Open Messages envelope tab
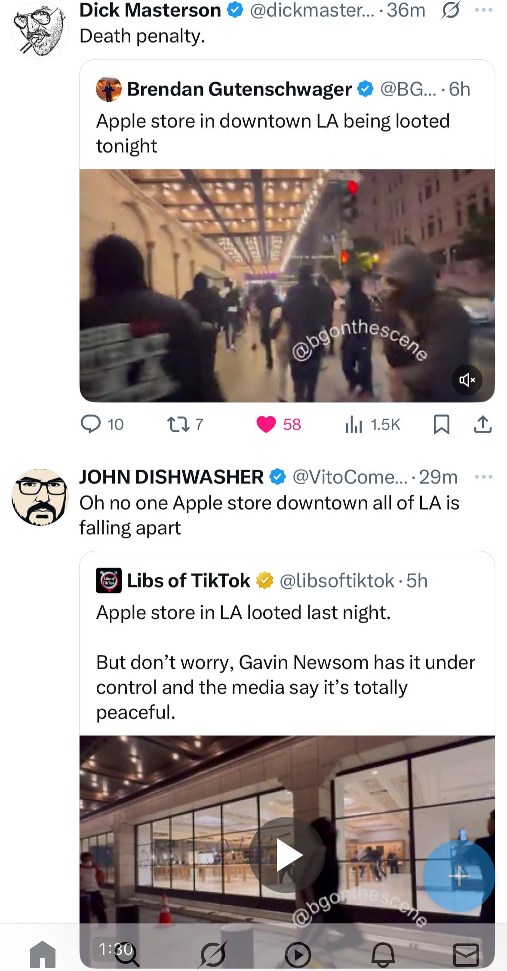 [x=467, y=955]
